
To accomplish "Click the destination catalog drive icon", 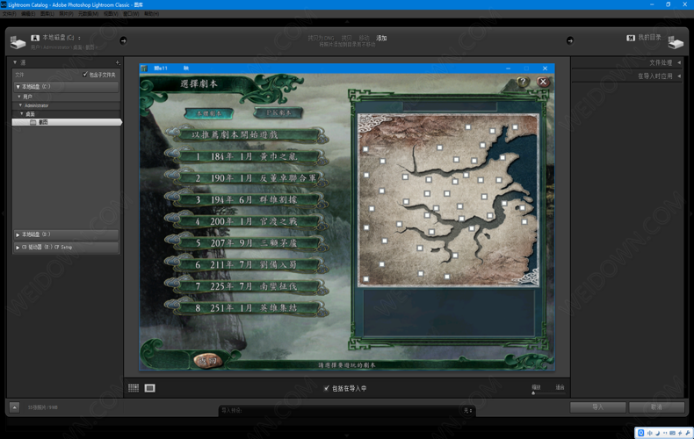I will (675, 41).
